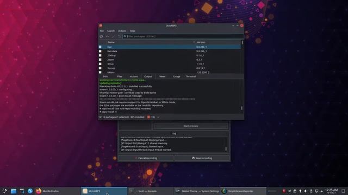
Task: Switch to the Info tab
Action: [105, 76]
